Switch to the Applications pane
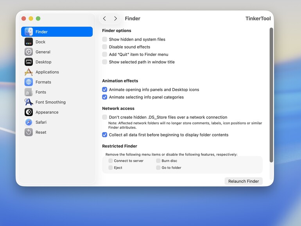This screenshot has height=226, width=301. coord(57,72)
